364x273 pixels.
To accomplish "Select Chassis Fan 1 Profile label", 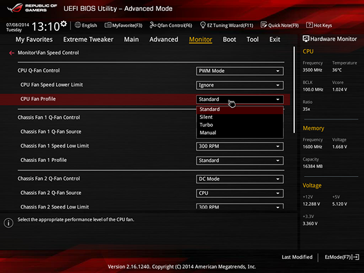I will 44,160.
